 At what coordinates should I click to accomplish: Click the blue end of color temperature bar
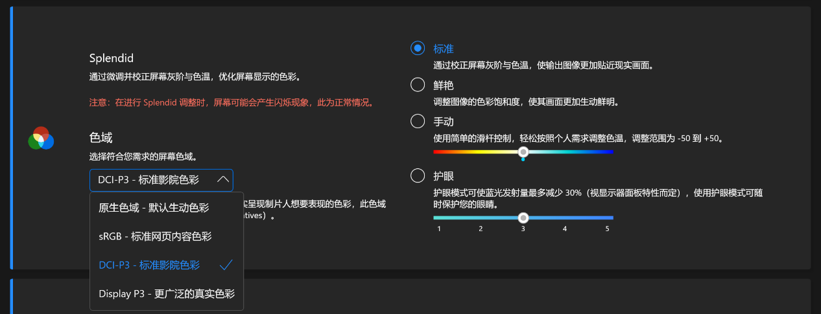[610, 151]
